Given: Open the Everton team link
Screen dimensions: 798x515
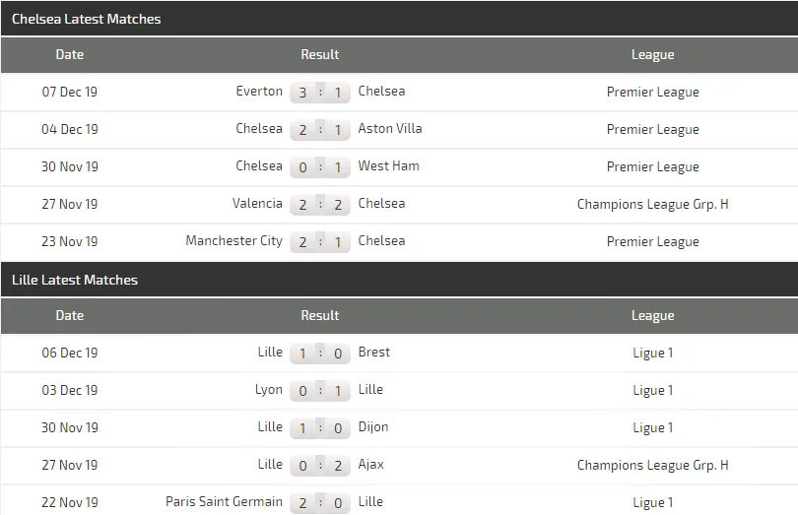Looking at the screenshot, I should (259, 92).
